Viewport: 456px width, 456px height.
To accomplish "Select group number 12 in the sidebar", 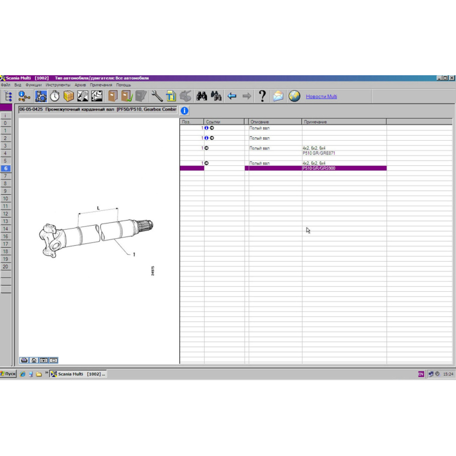I will point(6,214).
